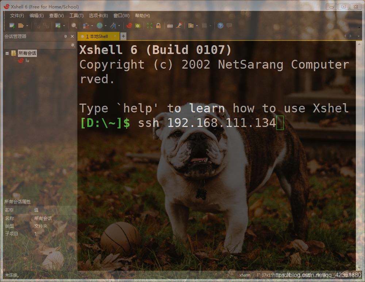Open the 帮助(H) menu
The height and width of the screenshot is (282, 365).
(x=142, y=16)
